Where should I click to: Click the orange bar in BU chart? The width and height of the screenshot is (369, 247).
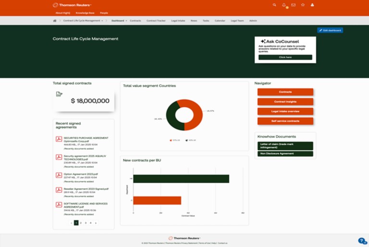157,200
